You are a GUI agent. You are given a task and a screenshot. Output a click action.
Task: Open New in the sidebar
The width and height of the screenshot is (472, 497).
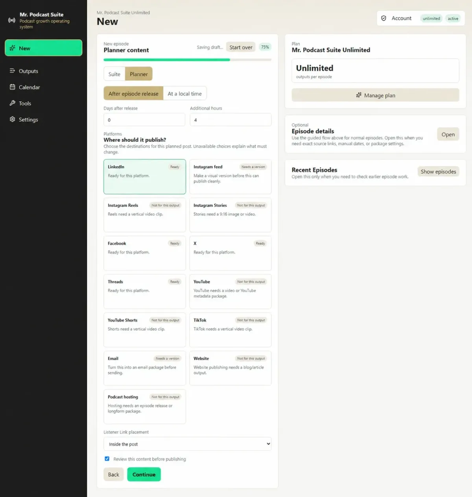click(x=43, y=48)
